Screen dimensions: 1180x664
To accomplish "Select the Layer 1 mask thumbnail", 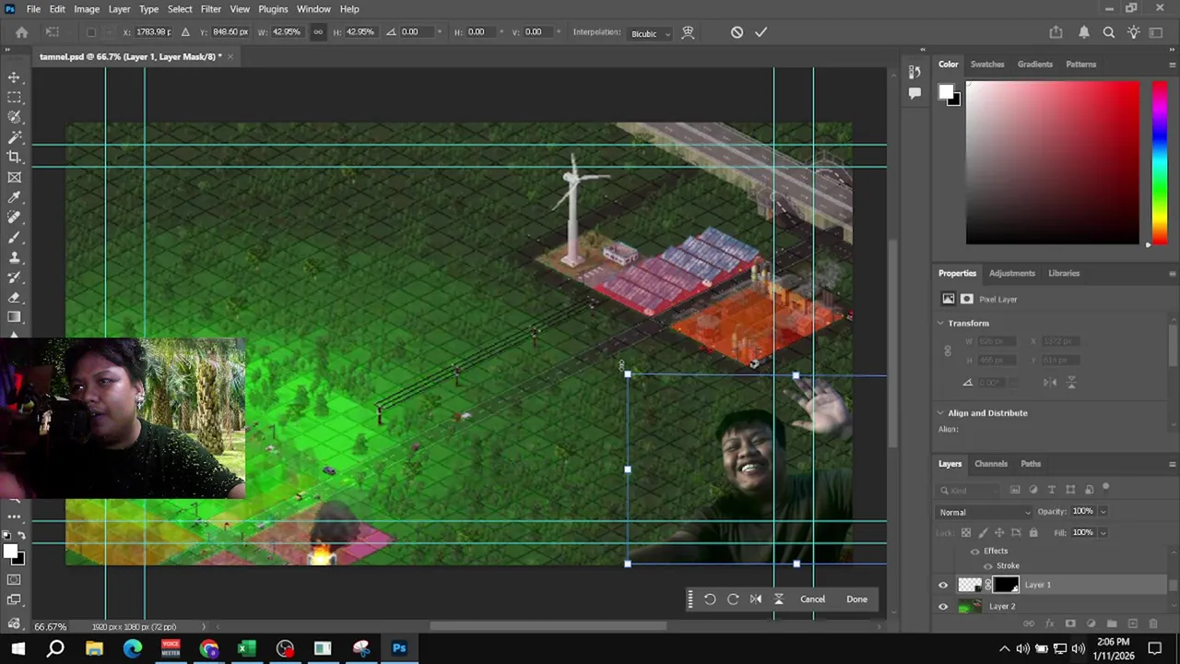I will (x=1006, y=586).
